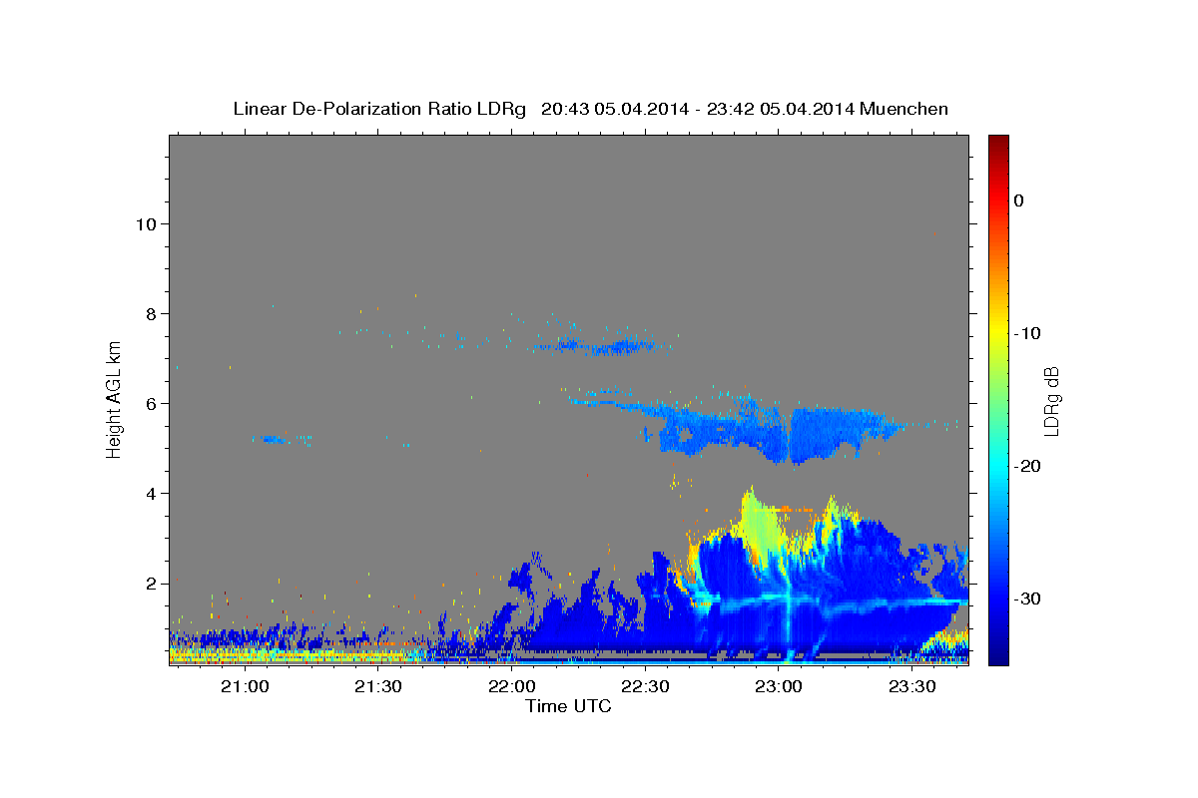Click the 21:00 time tick label

point(244,687)
